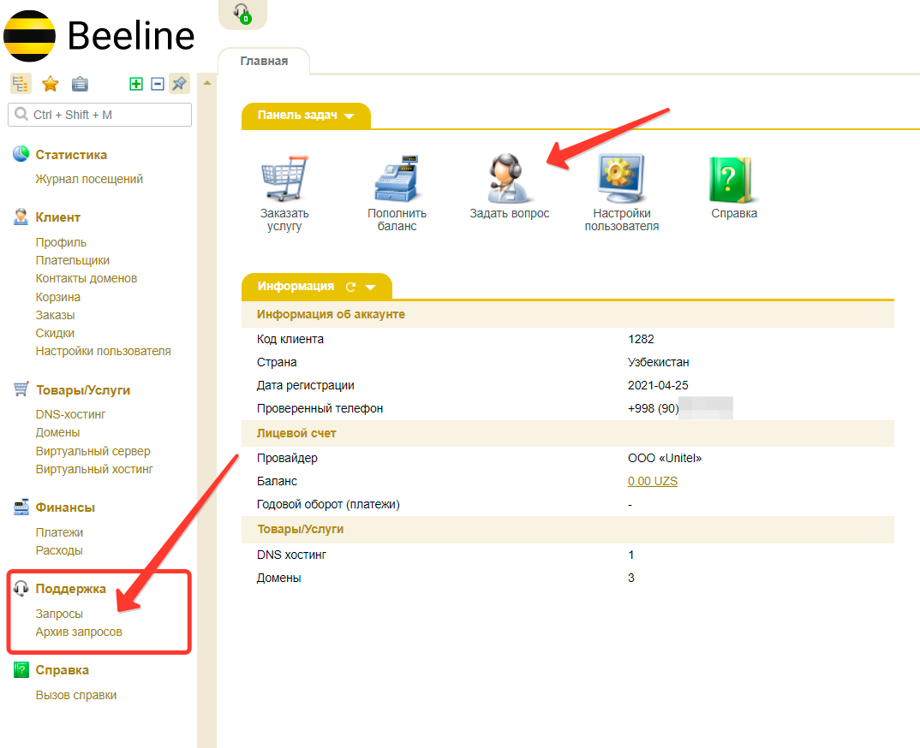This screenshot has height=748, width=920.
Task: Select the Код клиента value 1282
Action: (641, 340)
